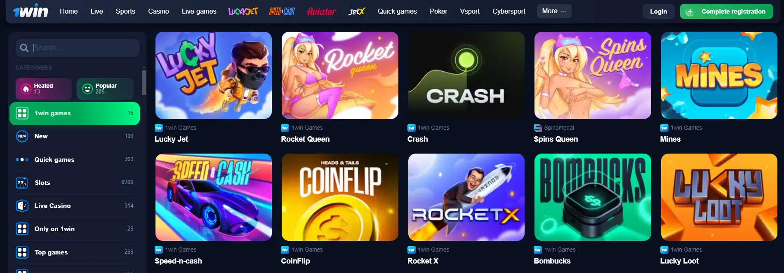784x273 pixels.
Task: Click the Slots category icon
Action: pos(22,182)
